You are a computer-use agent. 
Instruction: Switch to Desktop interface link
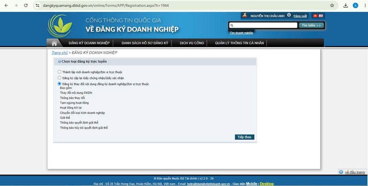(x=266, y=184)
